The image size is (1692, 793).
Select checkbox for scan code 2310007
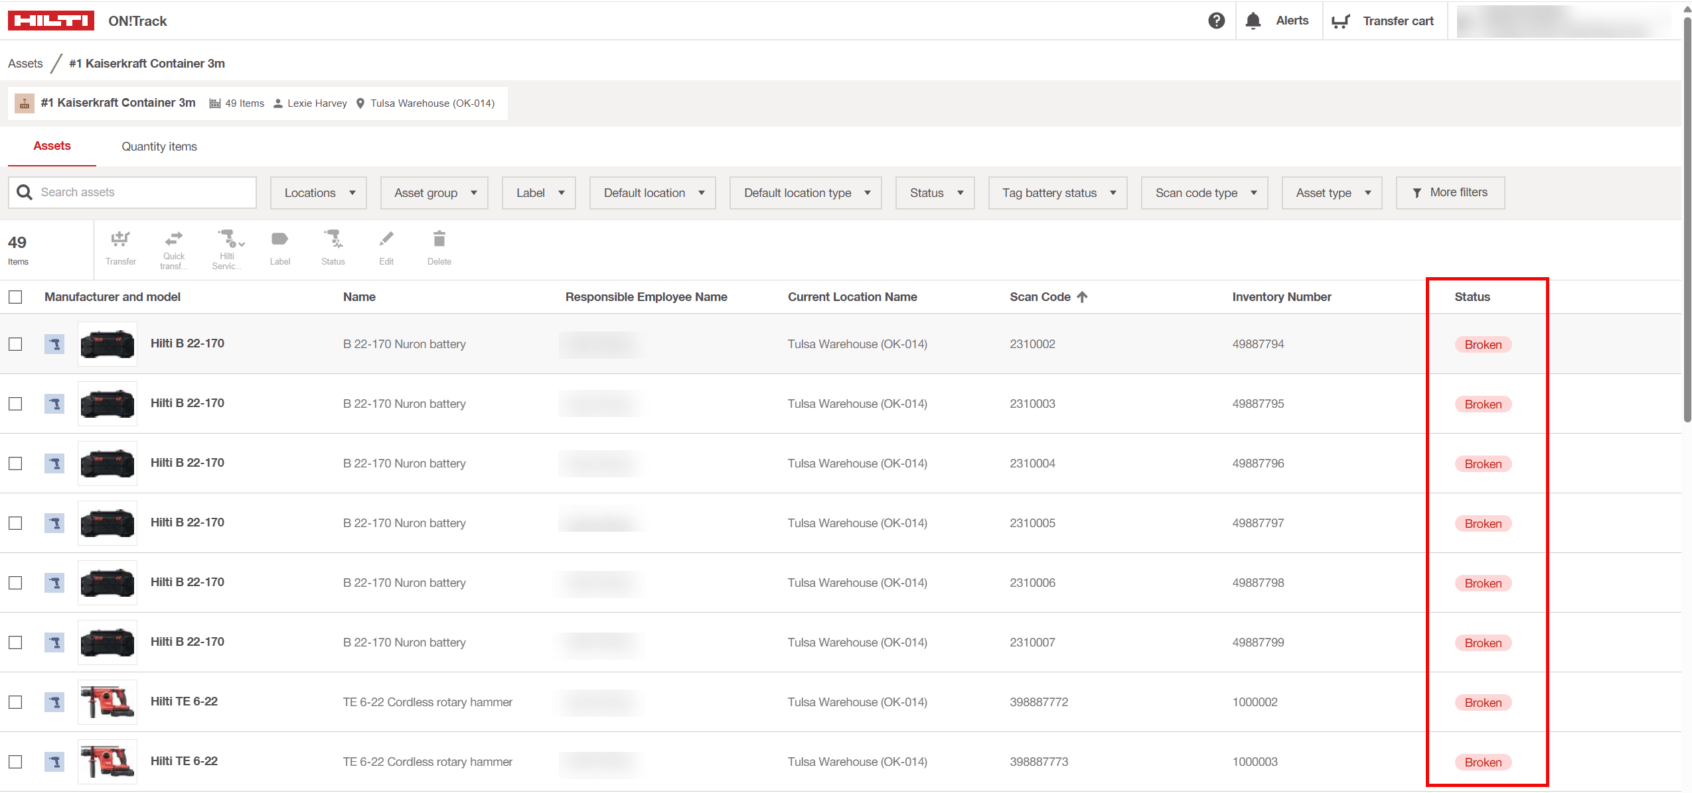pyautogui.click(x=15, y=642)
